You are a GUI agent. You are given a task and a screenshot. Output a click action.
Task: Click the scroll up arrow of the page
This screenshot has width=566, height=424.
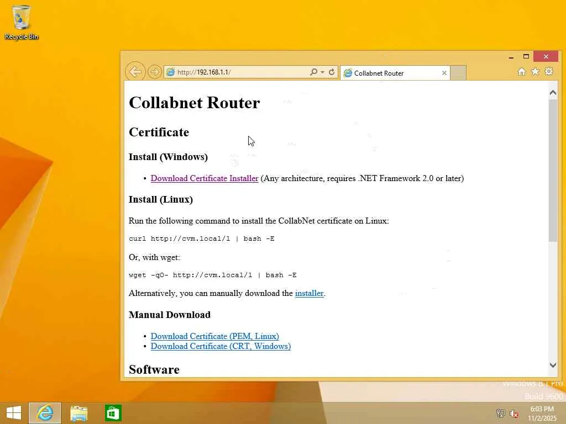coord(553,93)
